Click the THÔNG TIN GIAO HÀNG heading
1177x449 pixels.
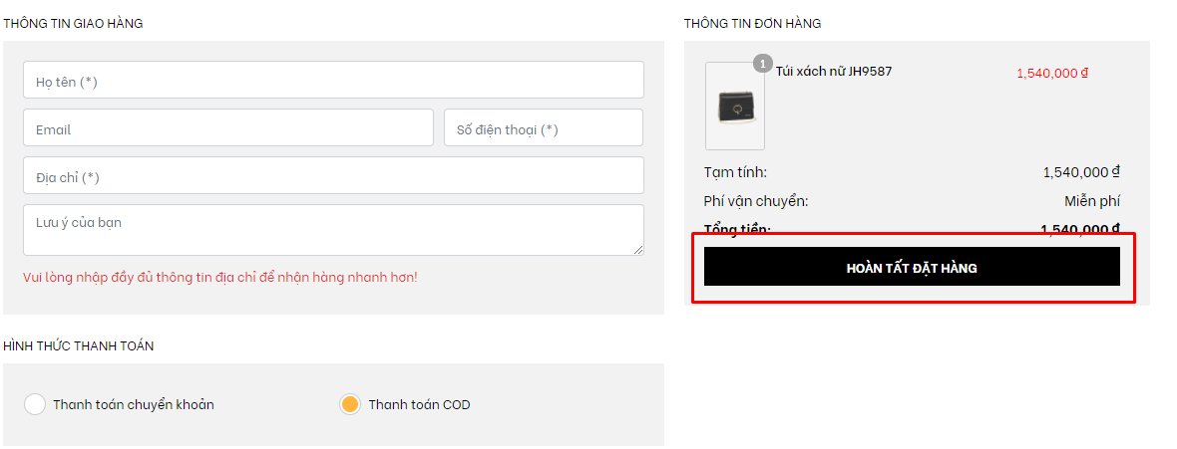73,23
